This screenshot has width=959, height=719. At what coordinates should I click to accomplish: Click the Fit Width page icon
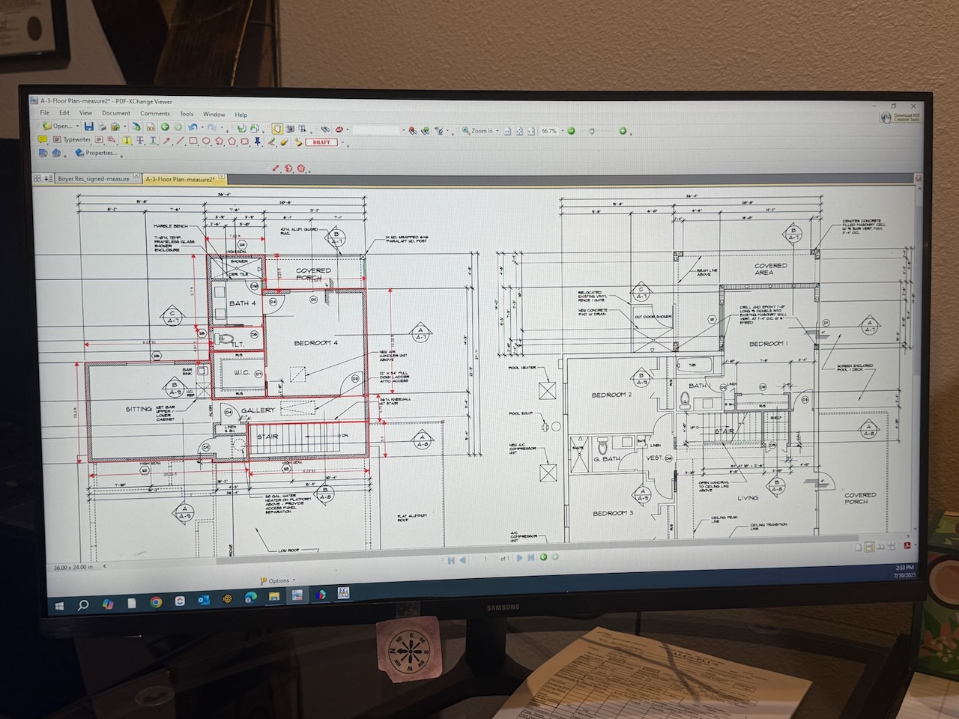coord(531,131)
